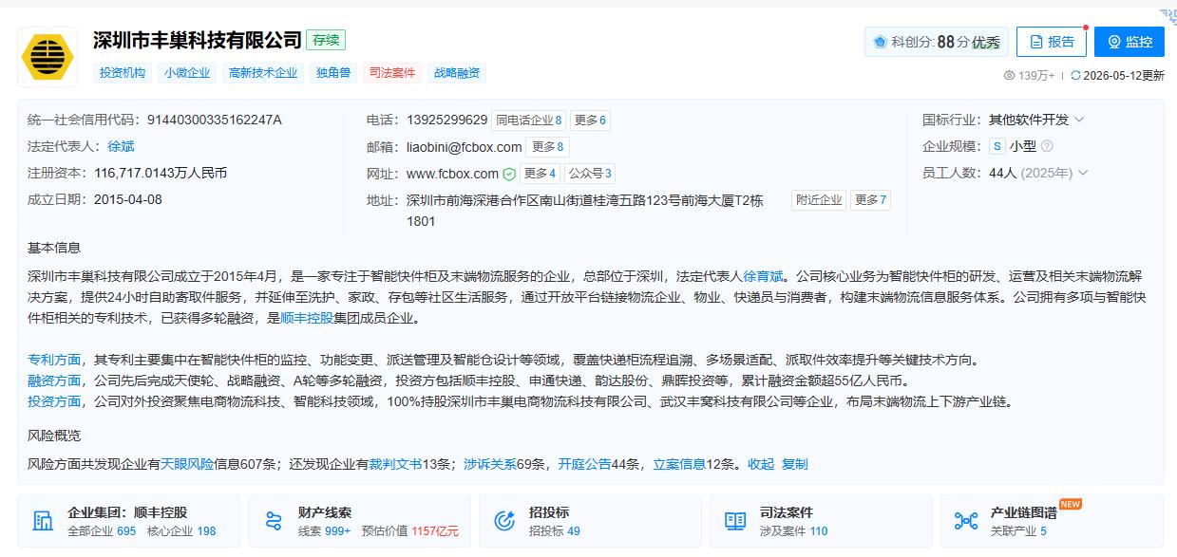
Task: Click the company name 深圳市丰巢科技有限公司
Action: click(197, 40)
